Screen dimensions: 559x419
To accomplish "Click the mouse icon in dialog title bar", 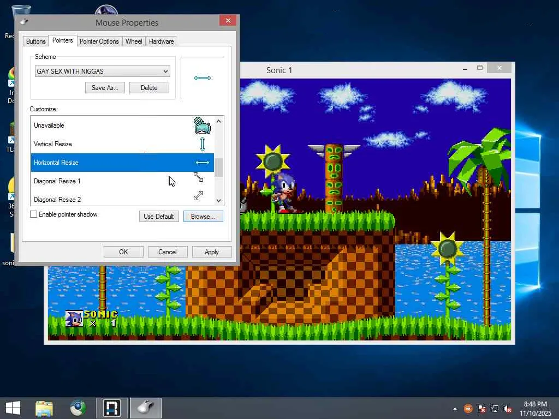I will pos(24,22).
